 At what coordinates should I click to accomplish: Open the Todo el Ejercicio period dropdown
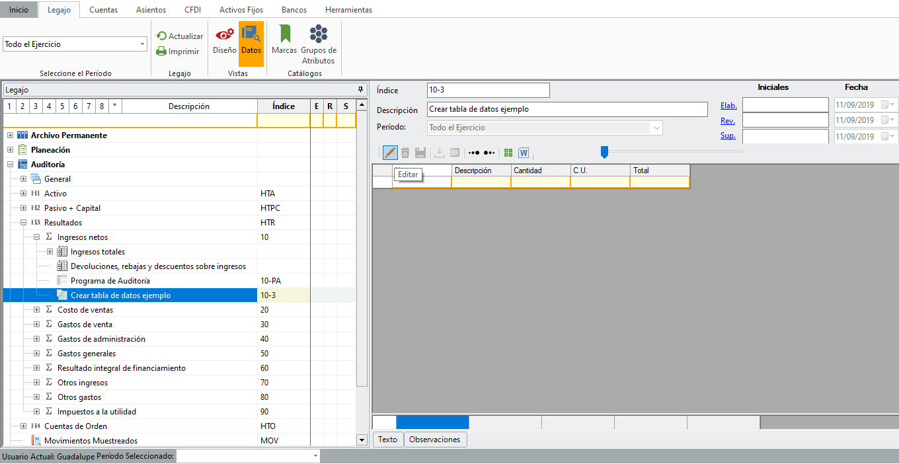[x=143, y=44]
